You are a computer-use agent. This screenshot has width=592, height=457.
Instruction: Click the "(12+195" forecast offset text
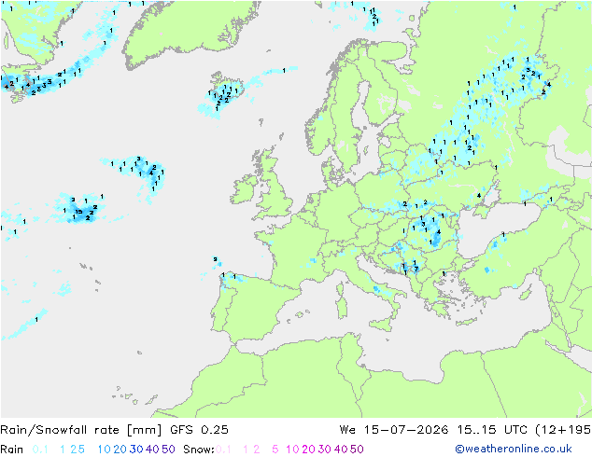click(x=563, y=430)
